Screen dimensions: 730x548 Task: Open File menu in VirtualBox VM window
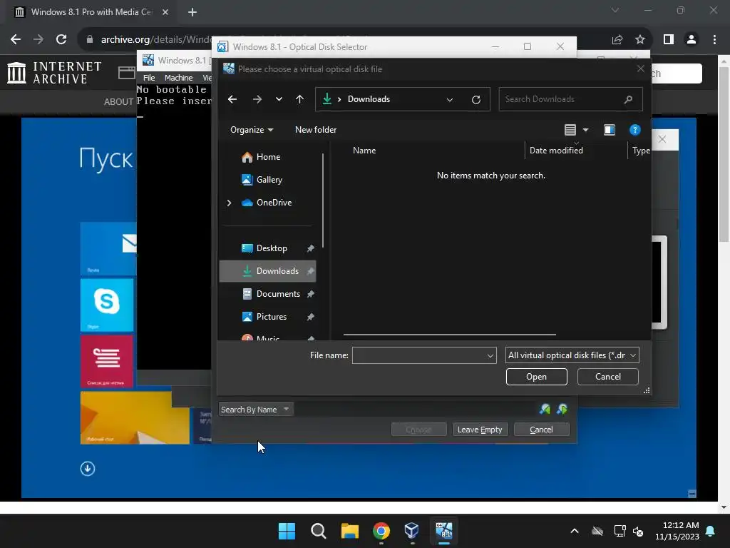149,78
